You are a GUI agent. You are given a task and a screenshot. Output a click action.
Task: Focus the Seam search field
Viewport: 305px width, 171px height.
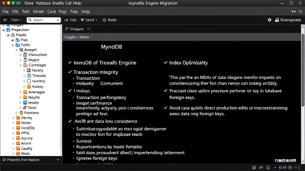coord(44,20)
